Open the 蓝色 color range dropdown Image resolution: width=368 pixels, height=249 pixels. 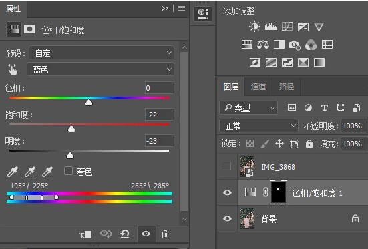[x=100, y=69]
